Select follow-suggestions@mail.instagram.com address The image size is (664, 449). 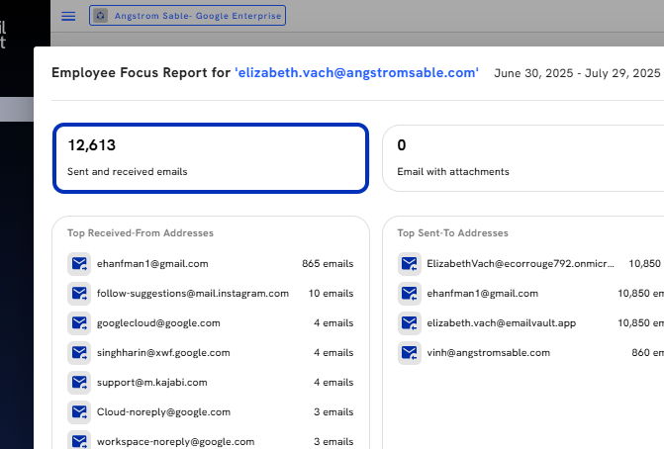pos(193,294)
